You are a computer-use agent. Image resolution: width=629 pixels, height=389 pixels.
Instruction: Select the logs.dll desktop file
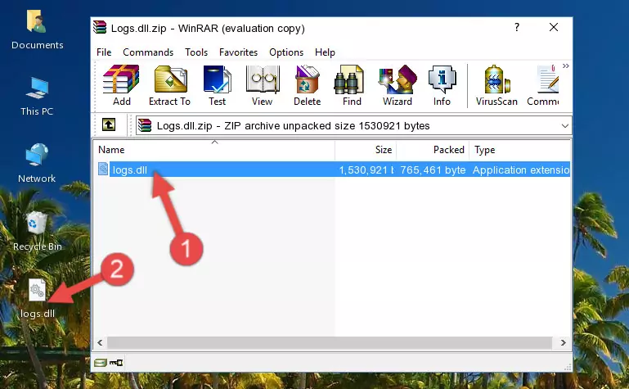click(x=37, y=298)
